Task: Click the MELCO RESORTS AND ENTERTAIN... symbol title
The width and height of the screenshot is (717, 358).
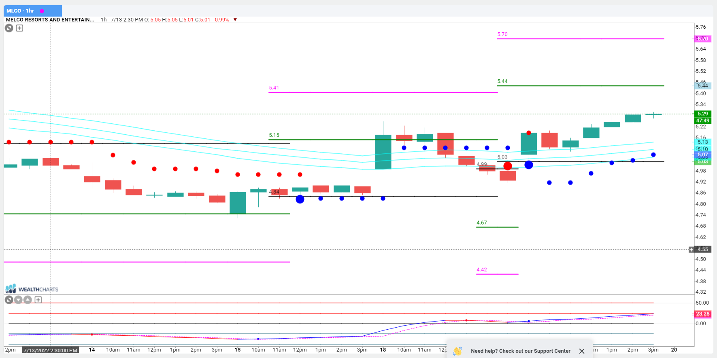Action: 50,20
